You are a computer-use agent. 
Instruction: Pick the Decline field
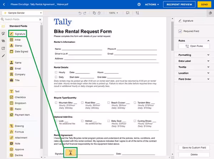(16, 155)
